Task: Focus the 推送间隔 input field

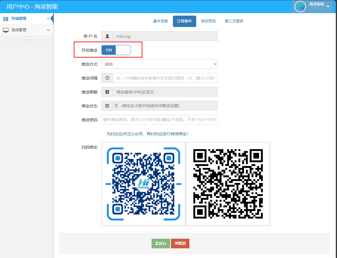Action: click(165, 78)
